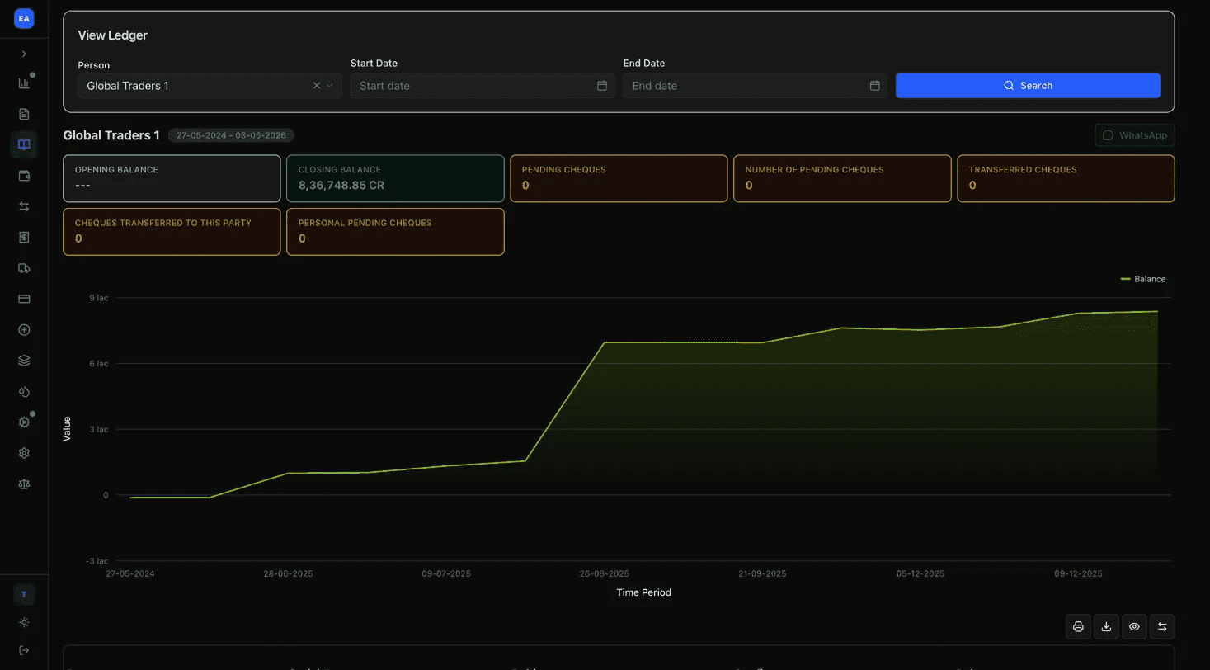Image resolution: width=1210 pixels, height=670 pixels.
Task: Open the dollar receipt icon in sidebar
Action: pyautogui.click(x=24, y=237)
